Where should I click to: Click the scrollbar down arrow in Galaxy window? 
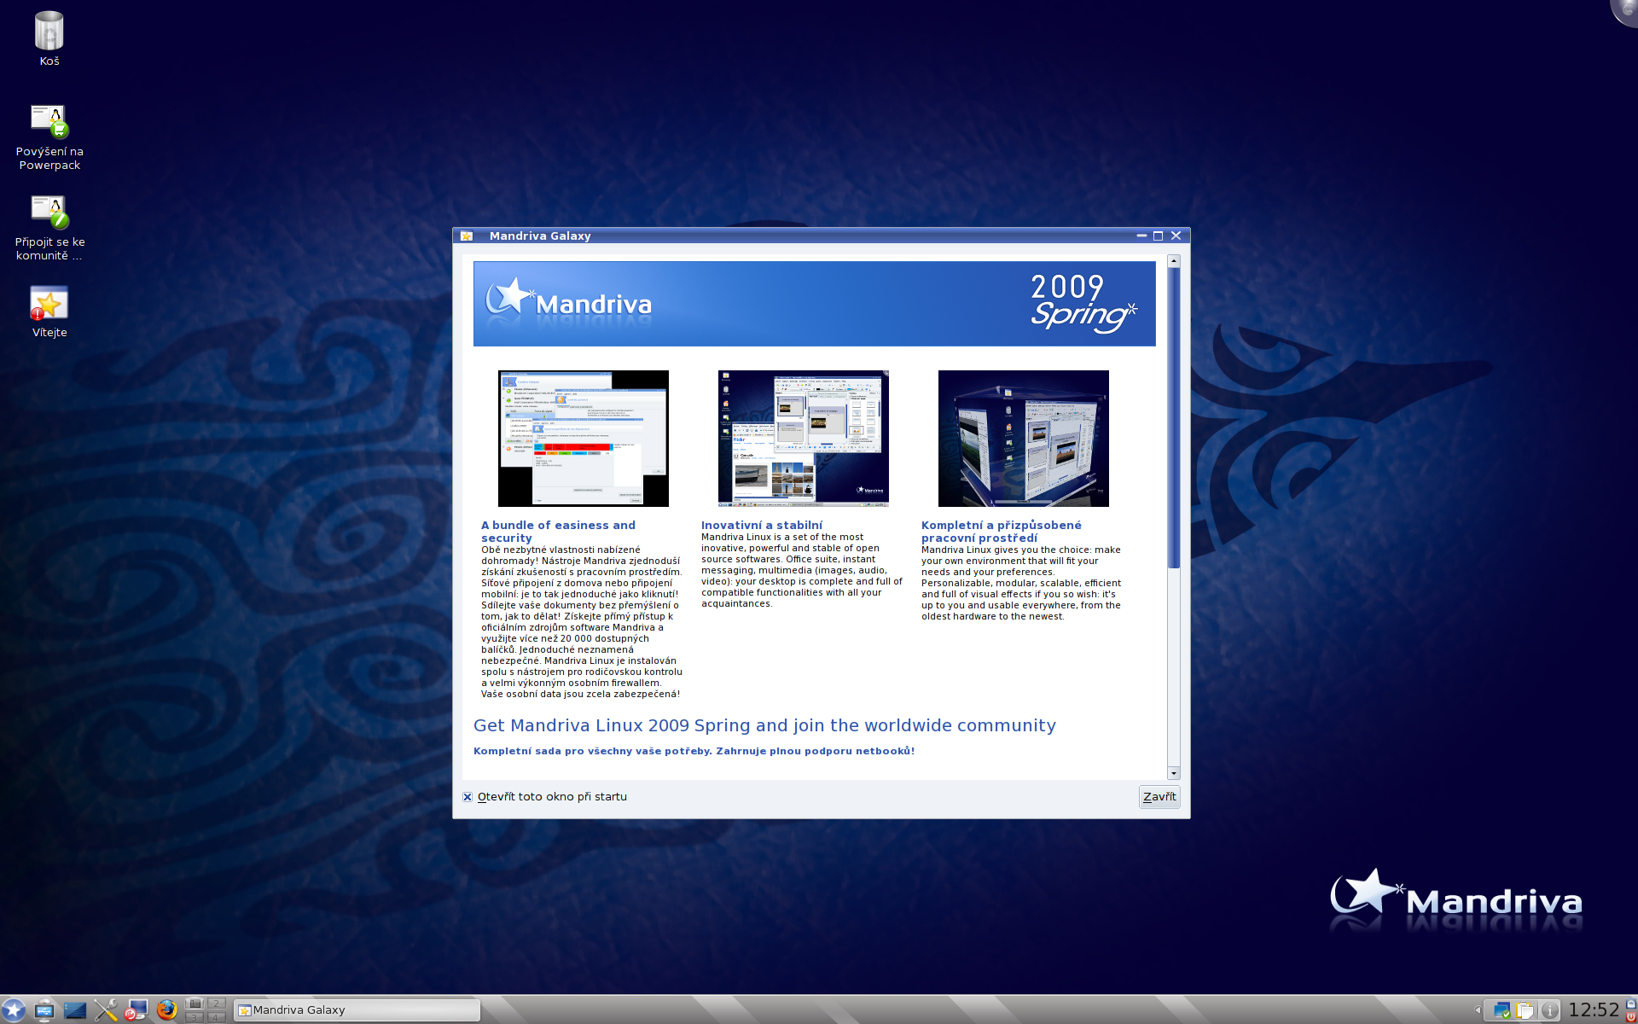tap(1174, 773)
